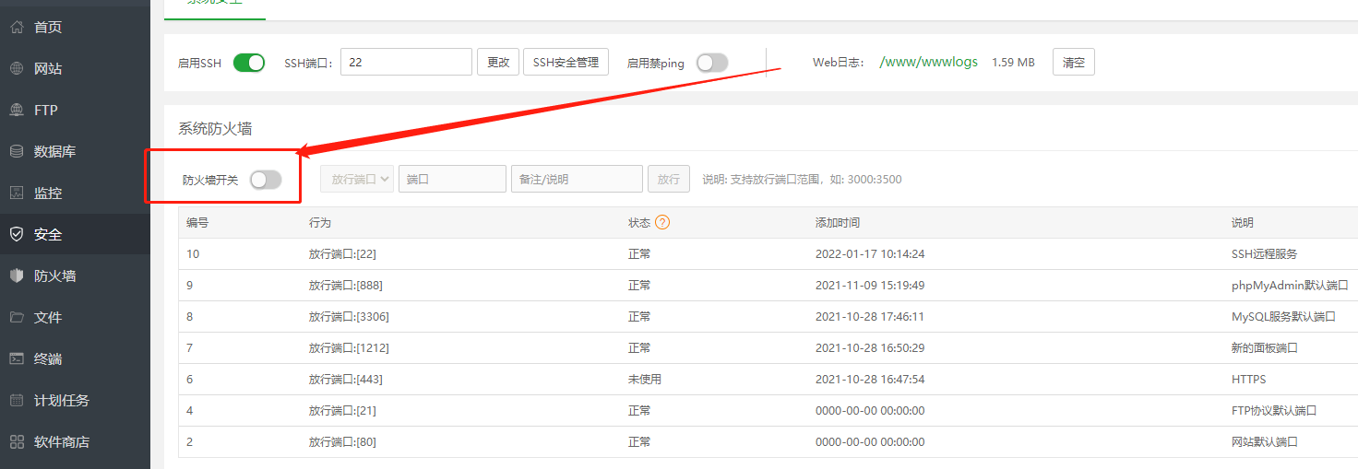Click the home icon in sidebar

(17, 27)
